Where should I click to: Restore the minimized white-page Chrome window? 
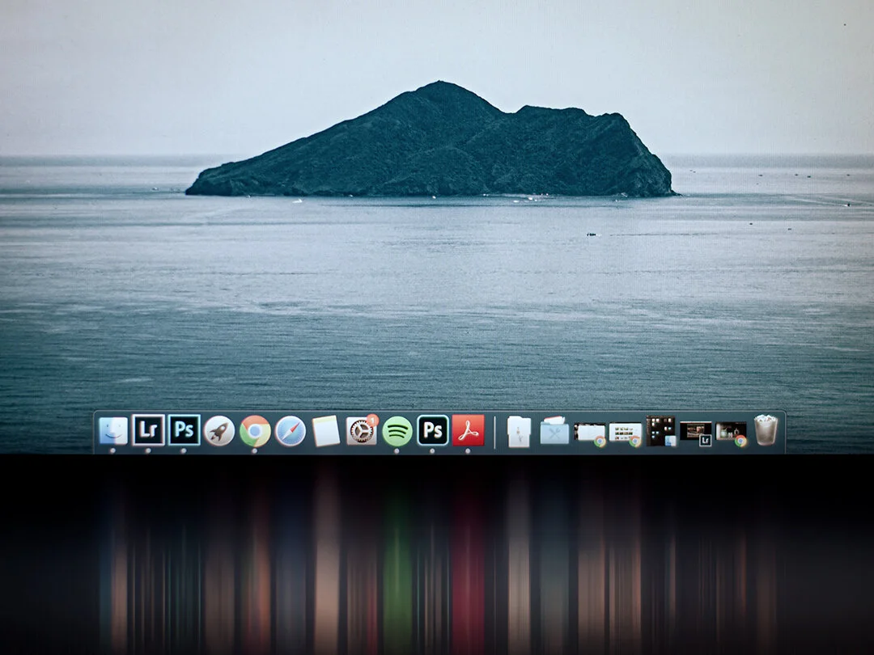[590, 434]
